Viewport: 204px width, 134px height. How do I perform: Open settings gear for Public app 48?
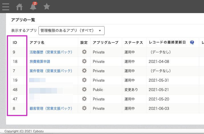click(84, 89)
